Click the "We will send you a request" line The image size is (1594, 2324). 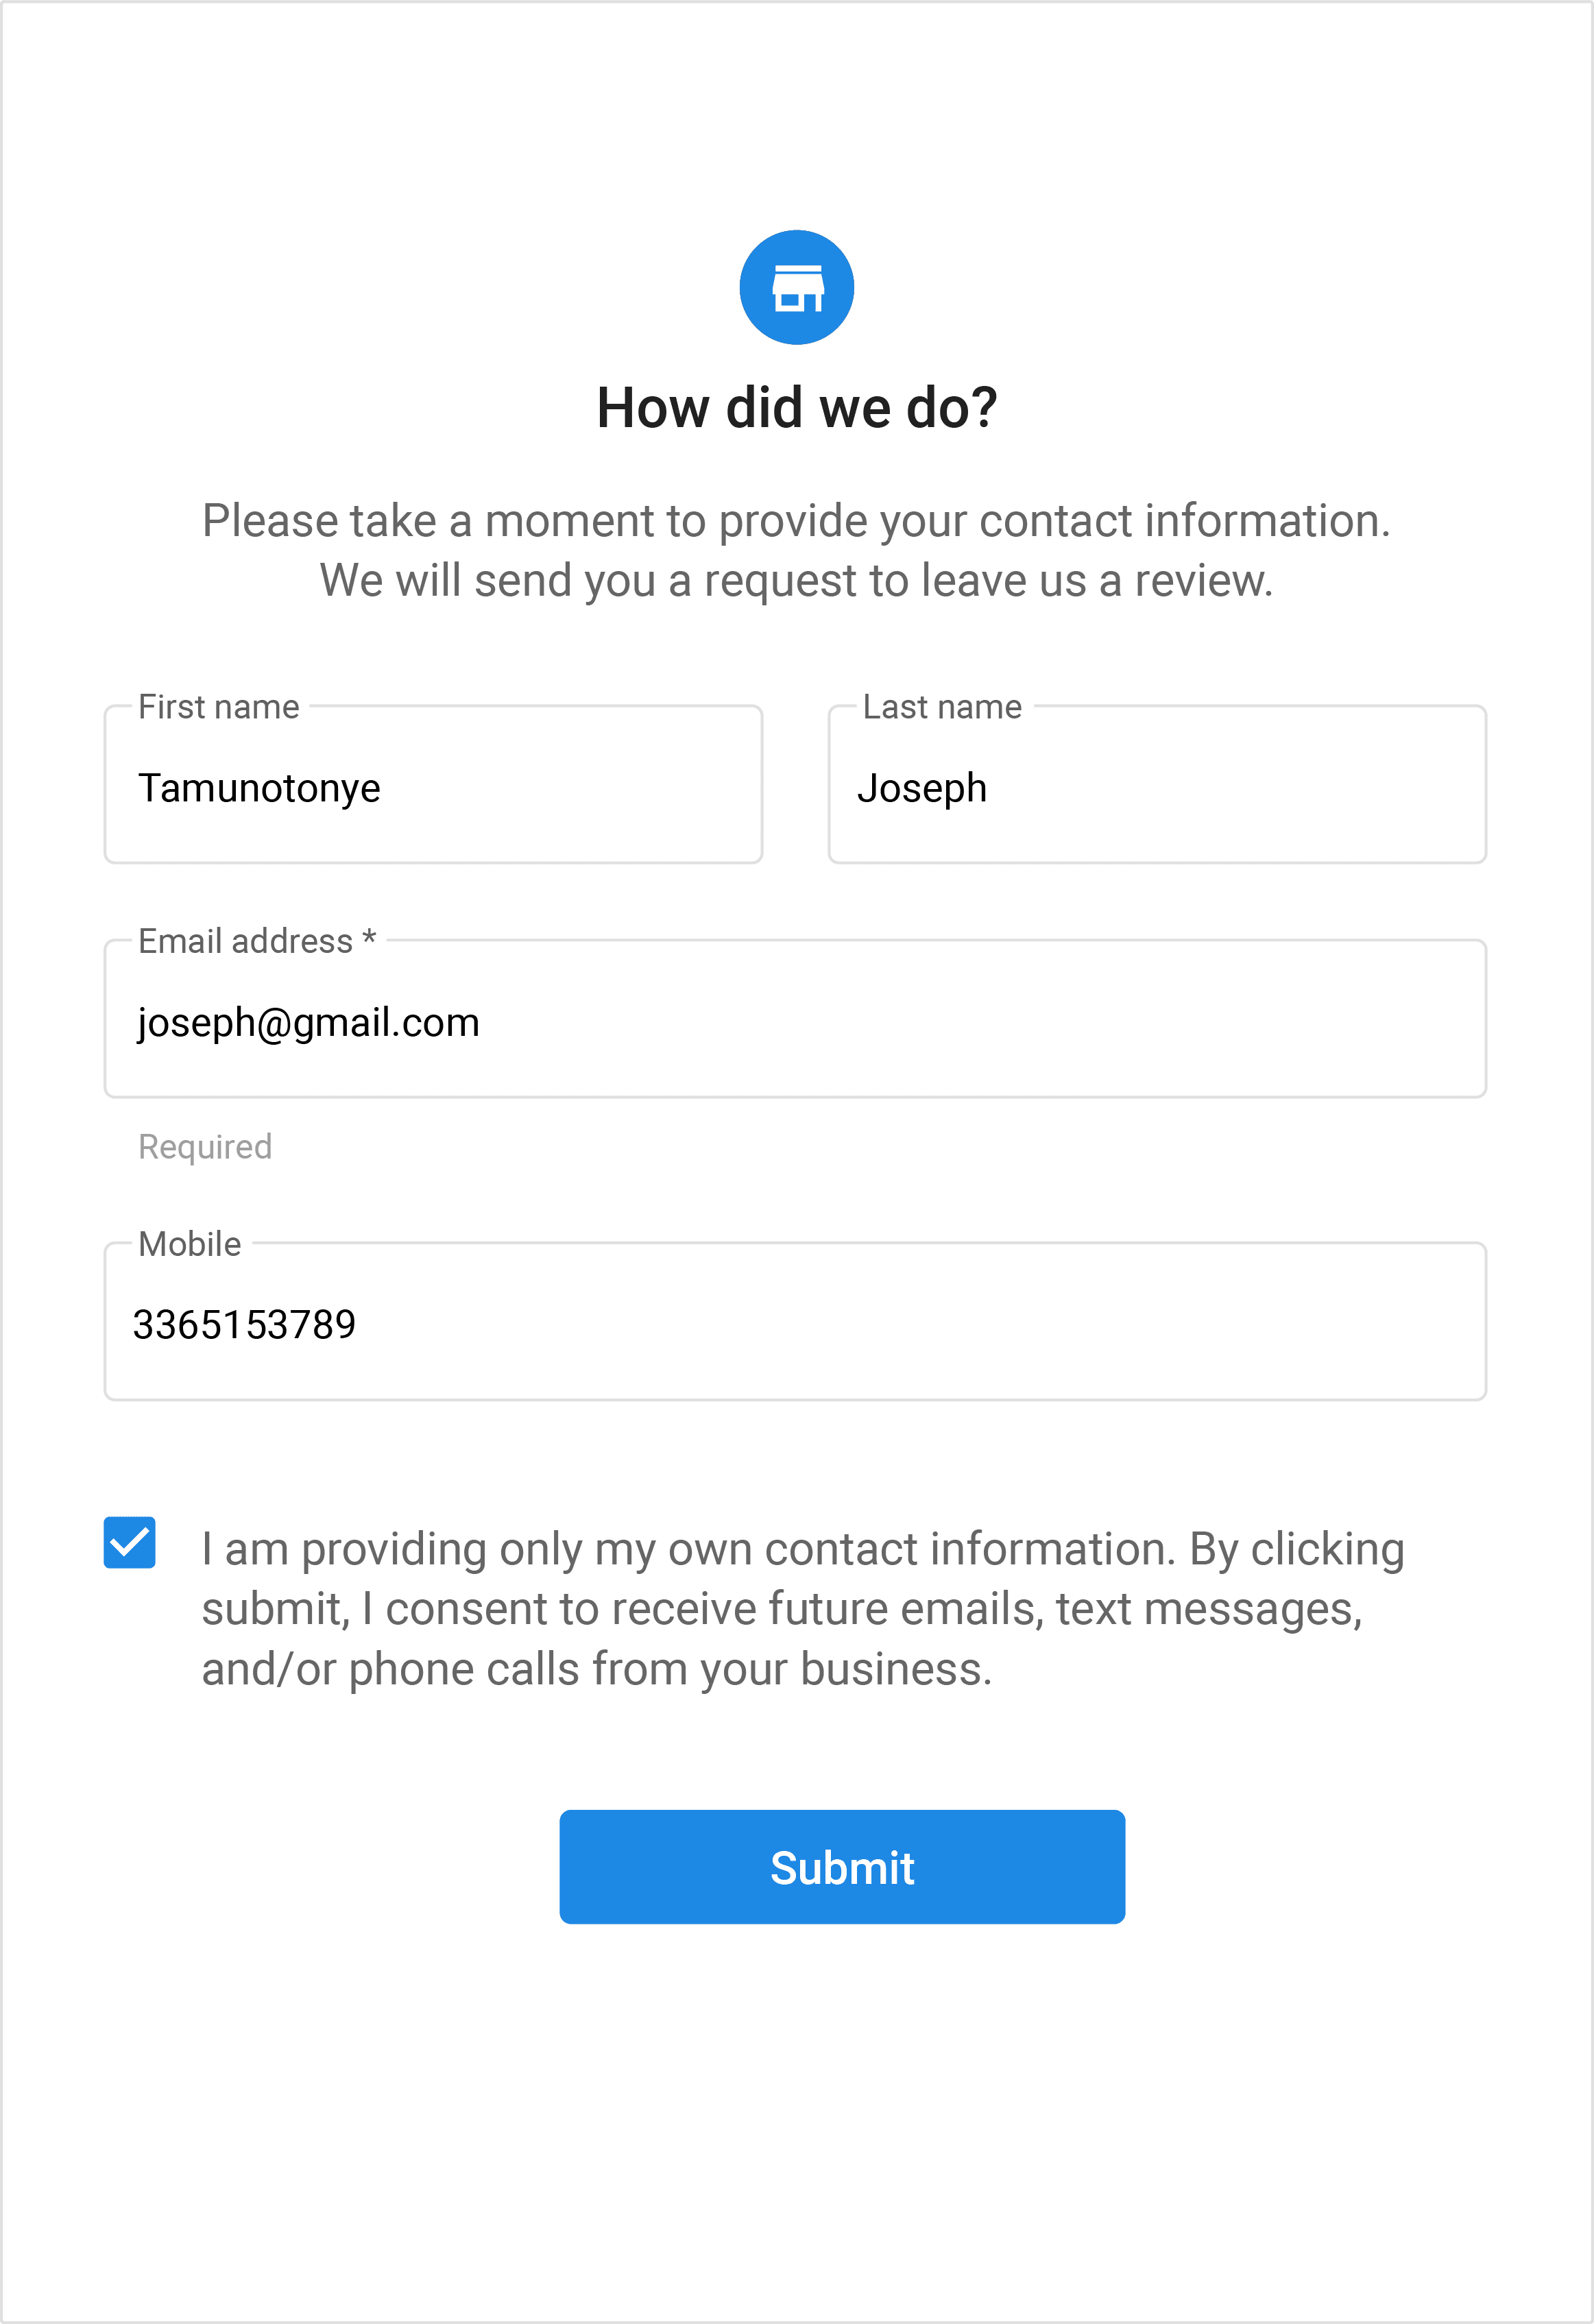(x=796, y=581)
